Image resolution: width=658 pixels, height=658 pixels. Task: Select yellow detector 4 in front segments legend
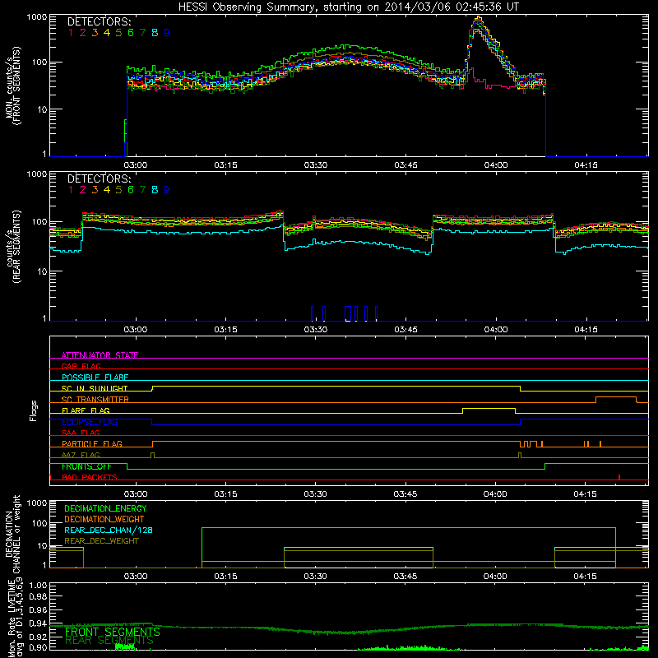point(107,33)
